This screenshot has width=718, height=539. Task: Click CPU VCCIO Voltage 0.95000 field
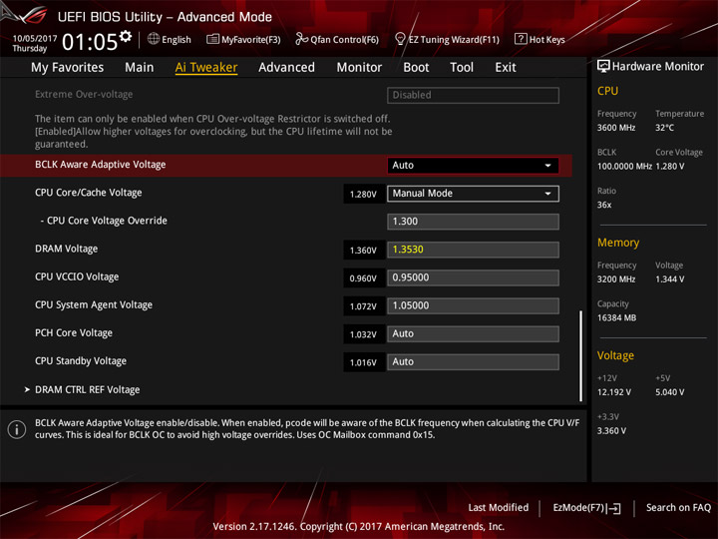point(473,277)
